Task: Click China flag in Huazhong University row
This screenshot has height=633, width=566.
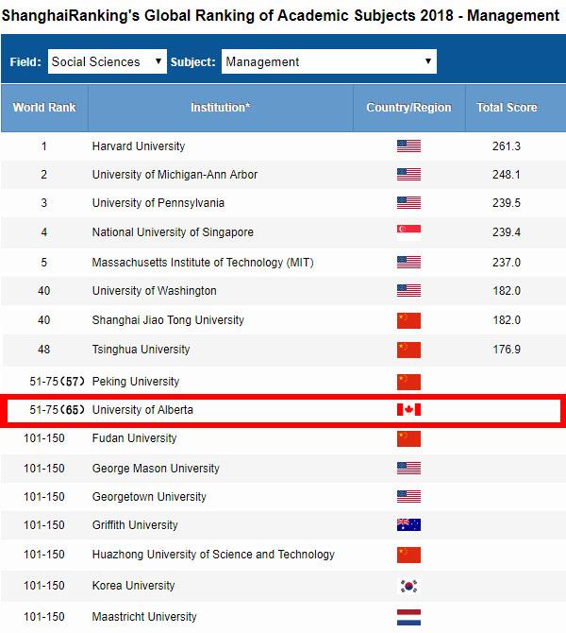Action: [x=408, y=556]
